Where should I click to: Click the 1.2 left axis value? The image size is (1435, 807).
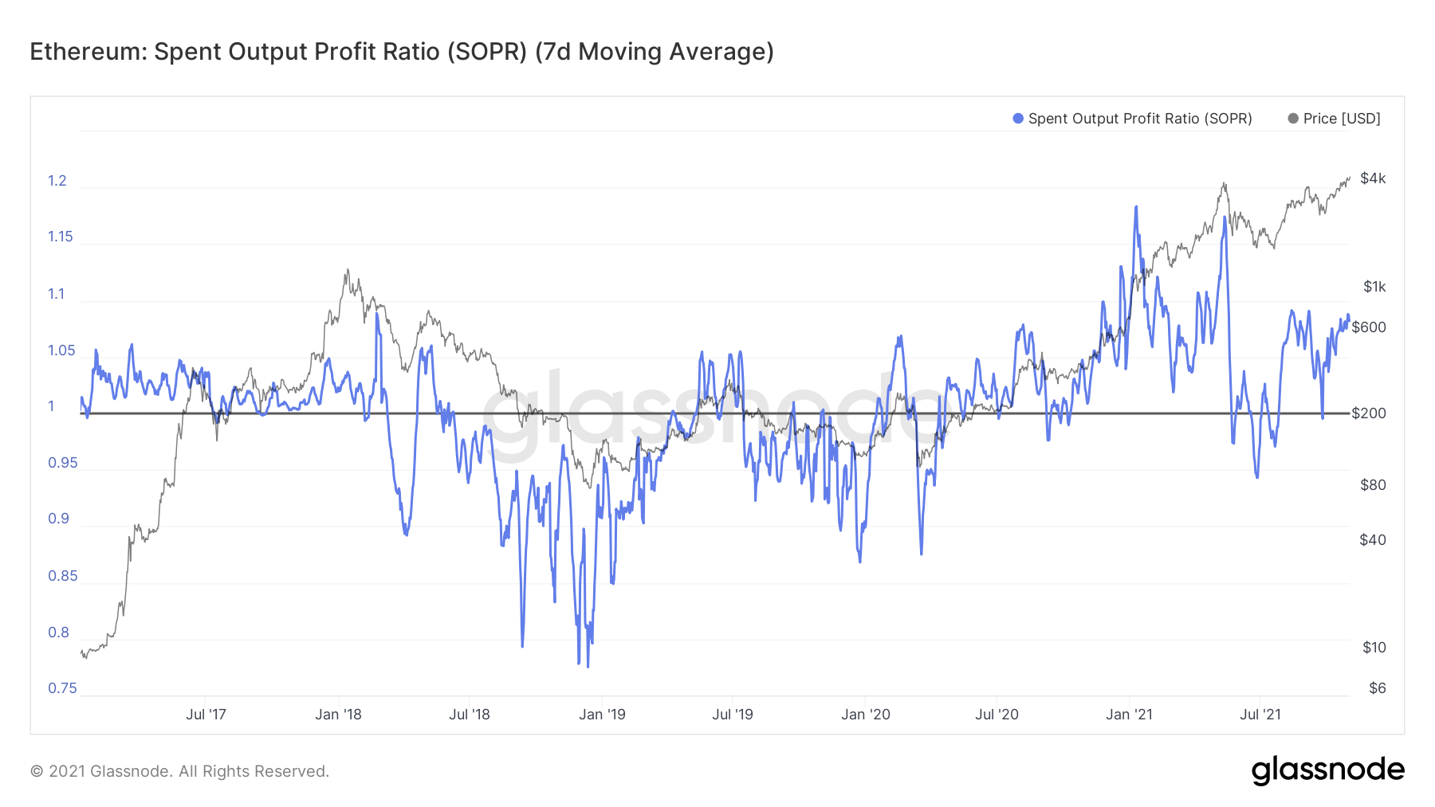coord(57,181)
